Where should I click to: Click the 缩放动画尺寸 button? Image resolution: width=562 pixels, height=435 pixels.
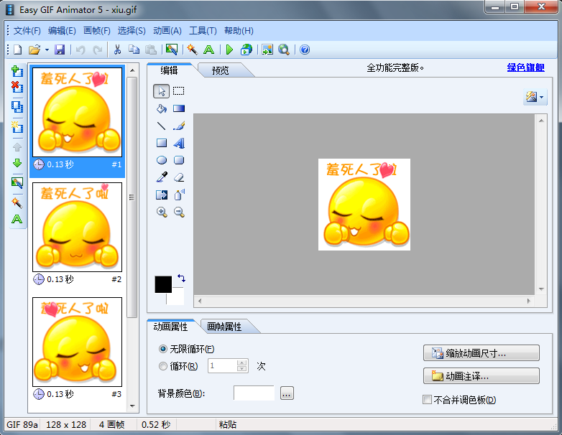tap(481, 353)
